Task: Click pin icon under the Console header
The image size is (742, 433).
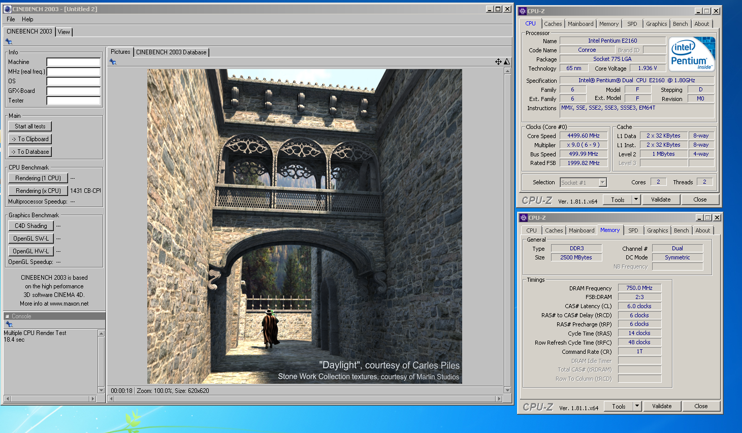Action: pyautogui.click(x=9, y=324)
